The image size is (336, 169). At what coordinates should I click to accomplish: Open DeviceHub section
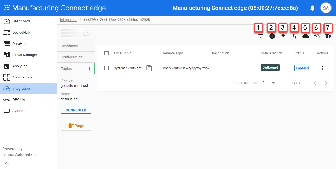(x=28, y=32)
